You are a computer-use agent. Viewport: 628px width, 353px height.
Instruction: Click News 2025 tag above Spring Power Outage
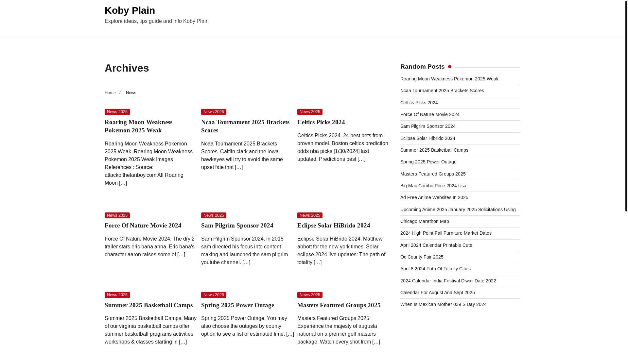(214, 295)
